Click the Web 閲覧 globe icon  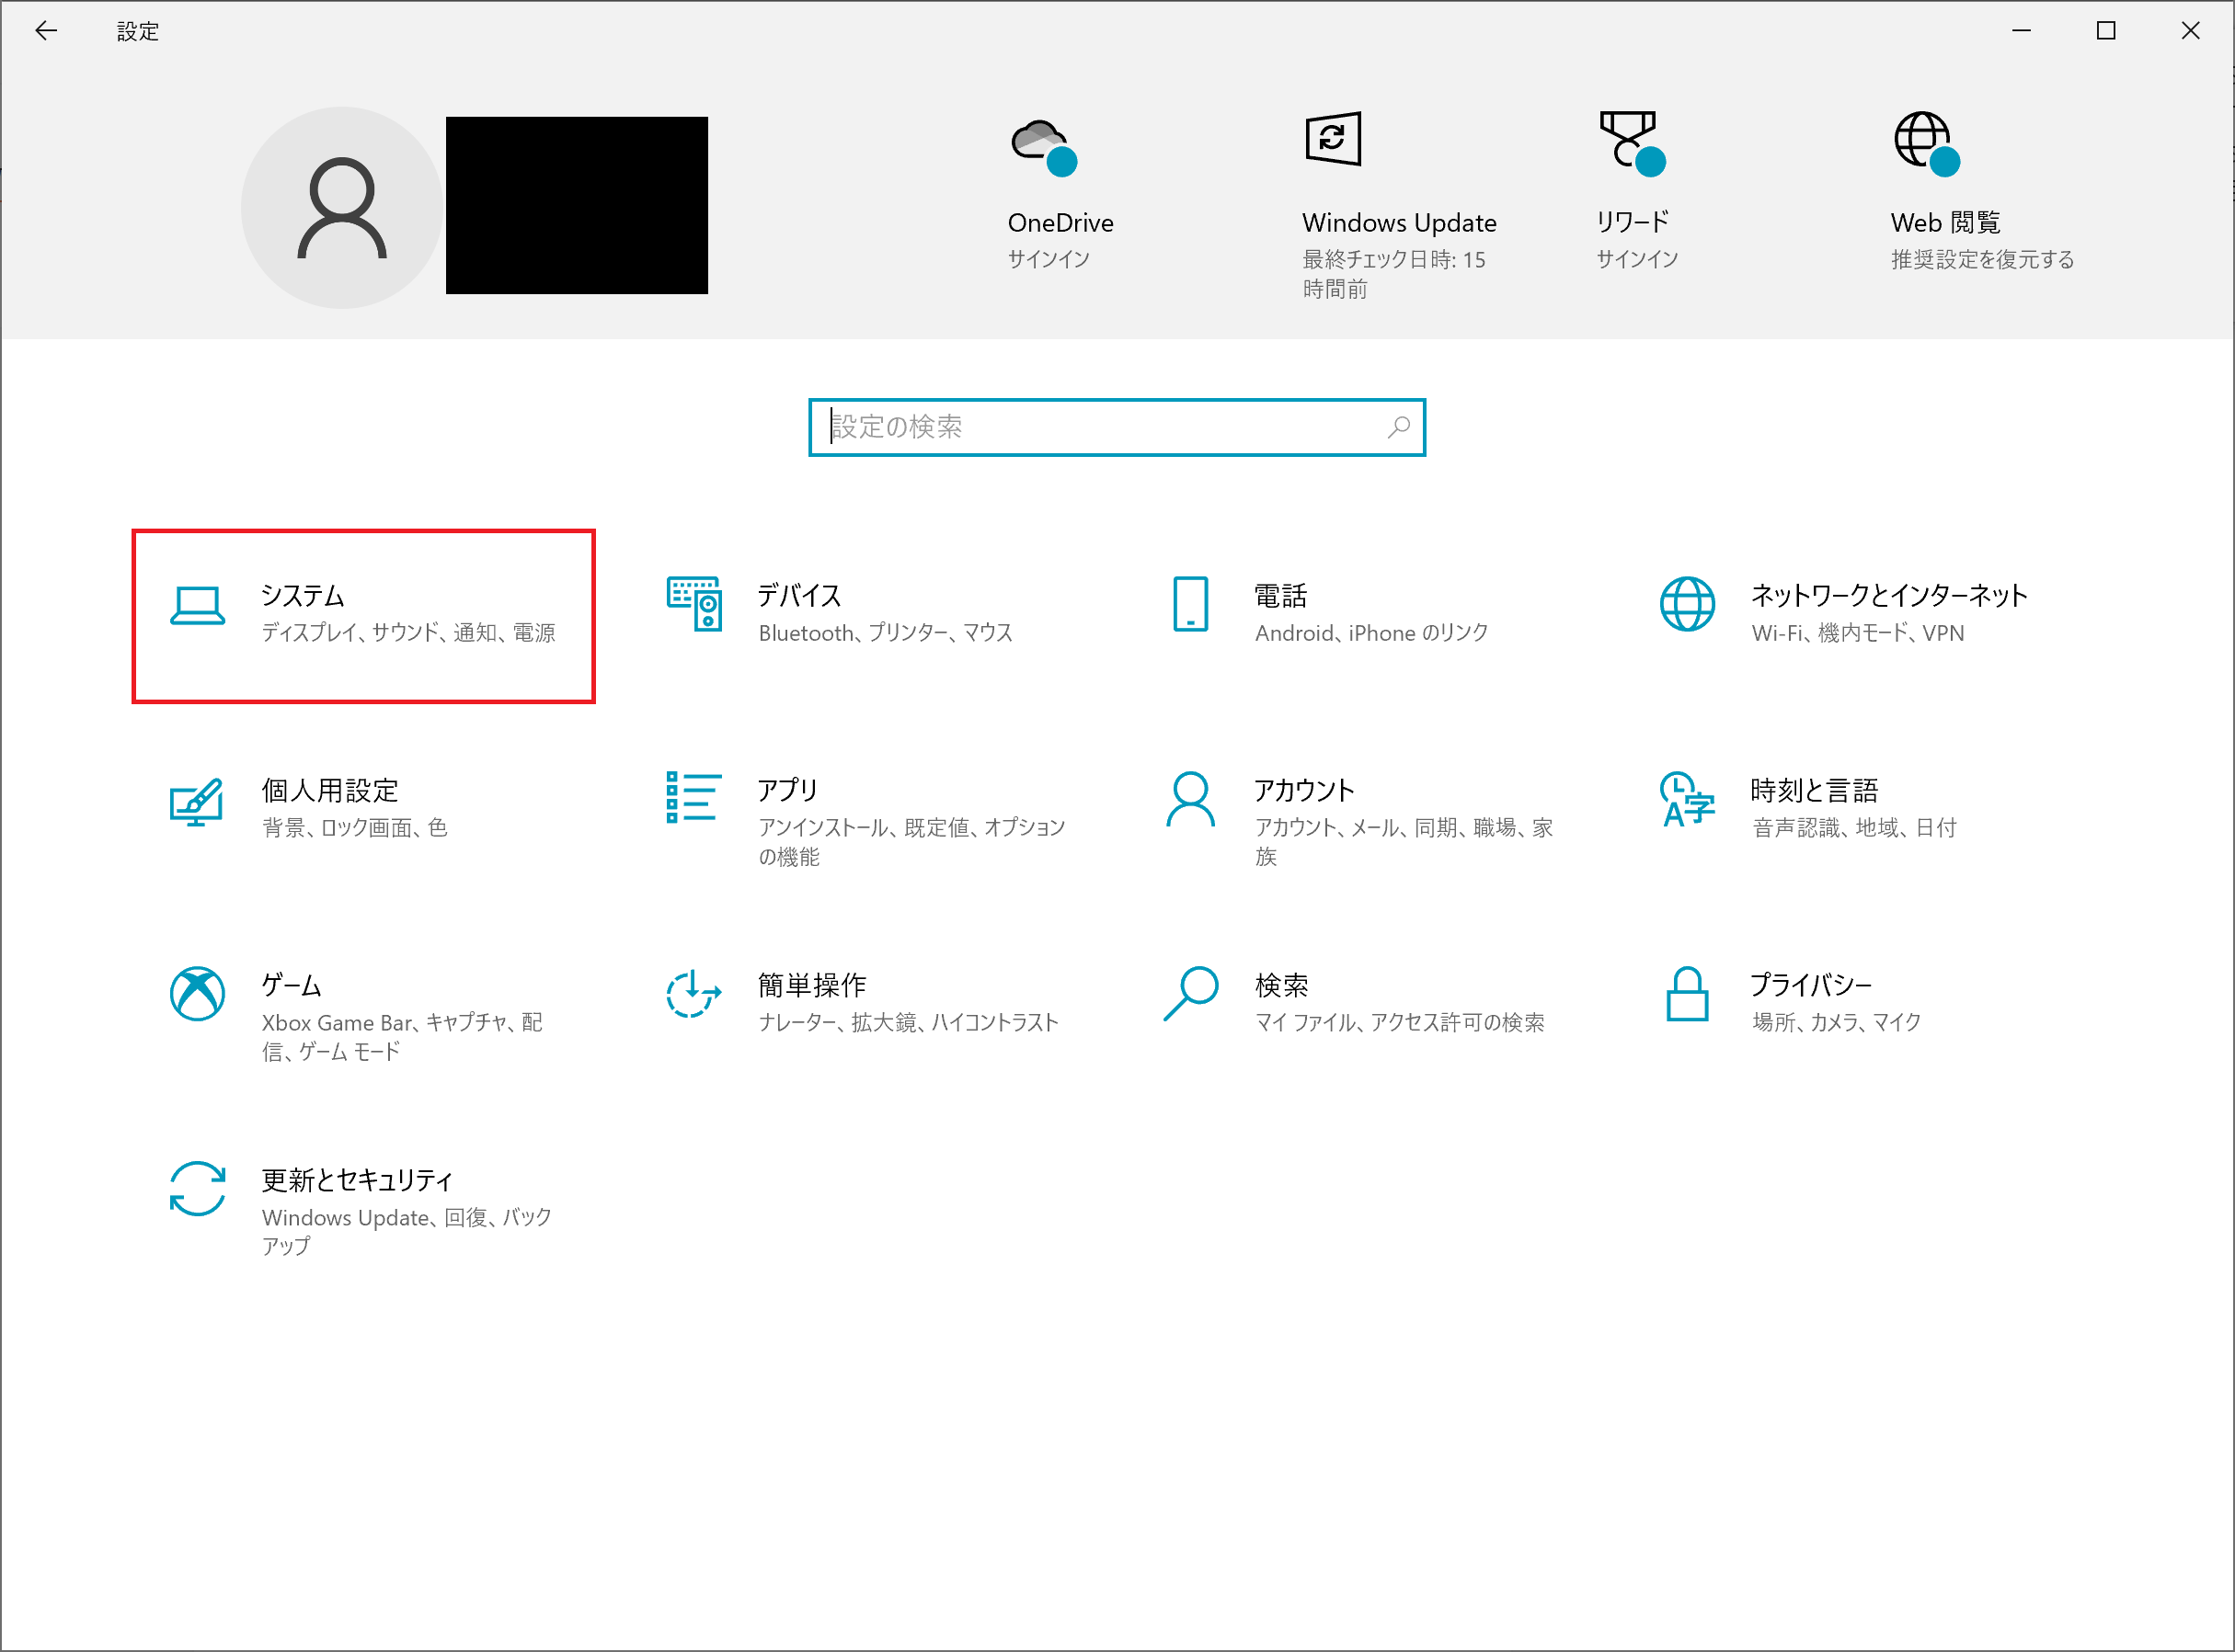point(1926,143)
